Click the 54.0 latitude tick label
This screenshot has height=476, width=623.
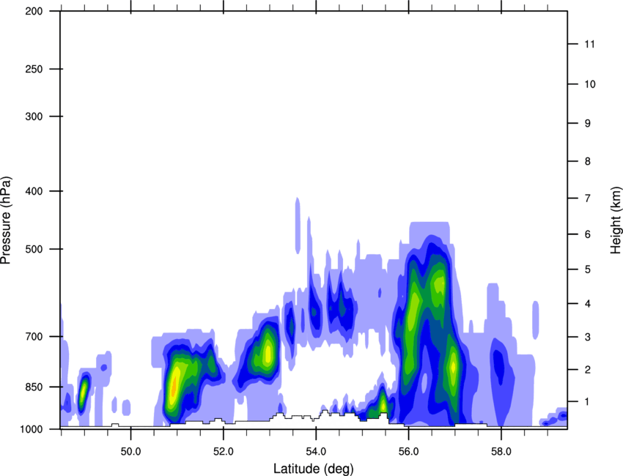(x=316, y=452)
